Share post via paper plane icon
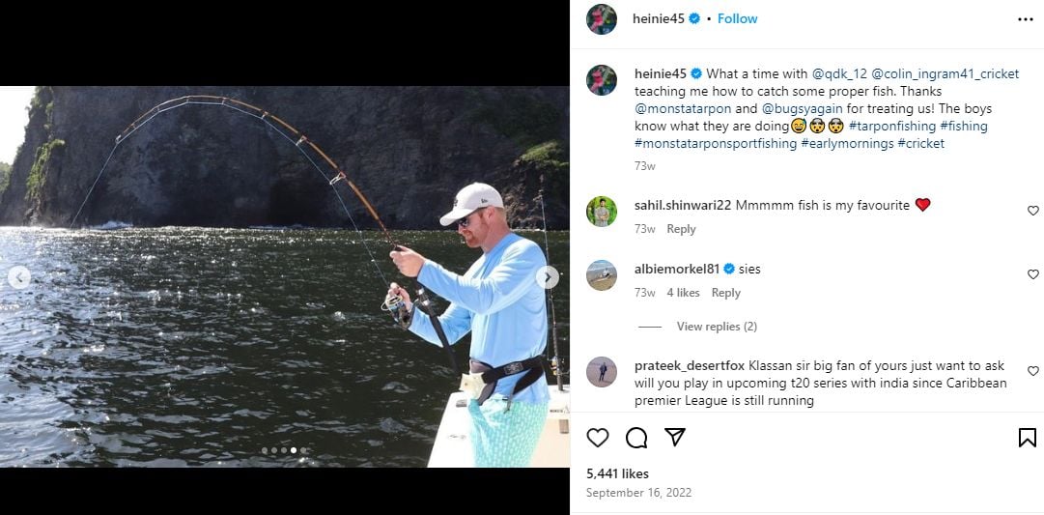This screenshot has width=1044, height=515. (x=675, y=438)
